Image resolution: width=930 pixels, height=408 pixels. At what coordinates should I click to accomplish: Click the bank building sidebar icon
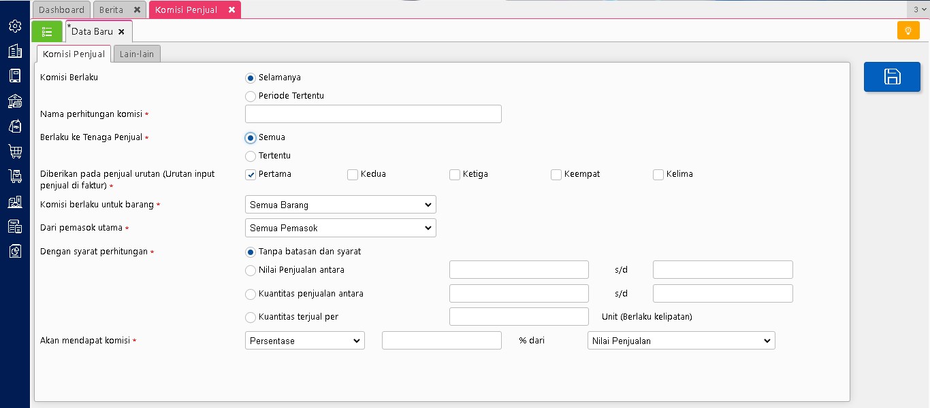pos(15,101)
